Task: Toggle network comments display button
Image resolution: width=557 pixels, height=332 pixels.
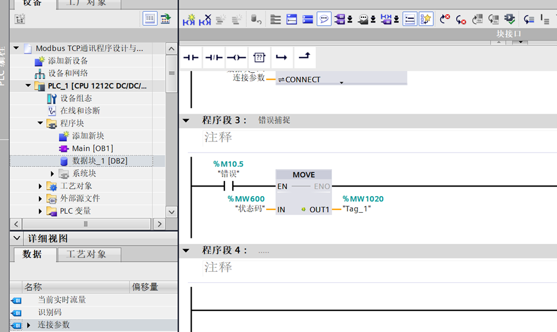Action: coord(324,19)
